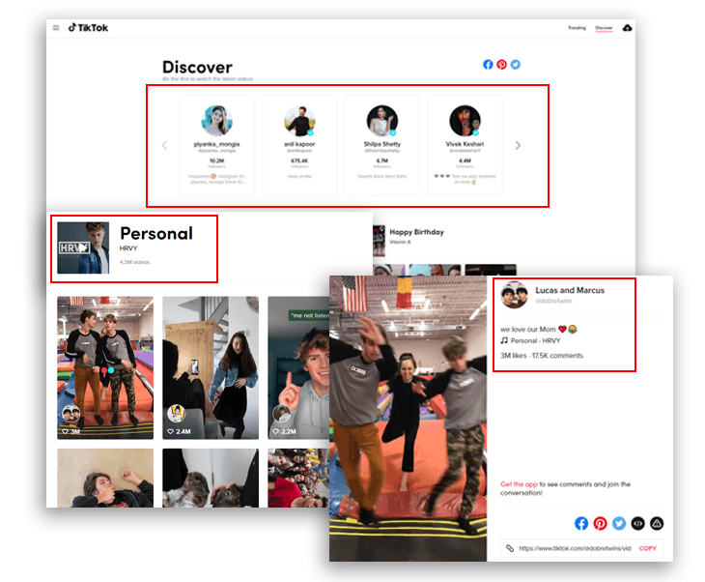Show next profiles with right arrow

click(x=518, y=145)
